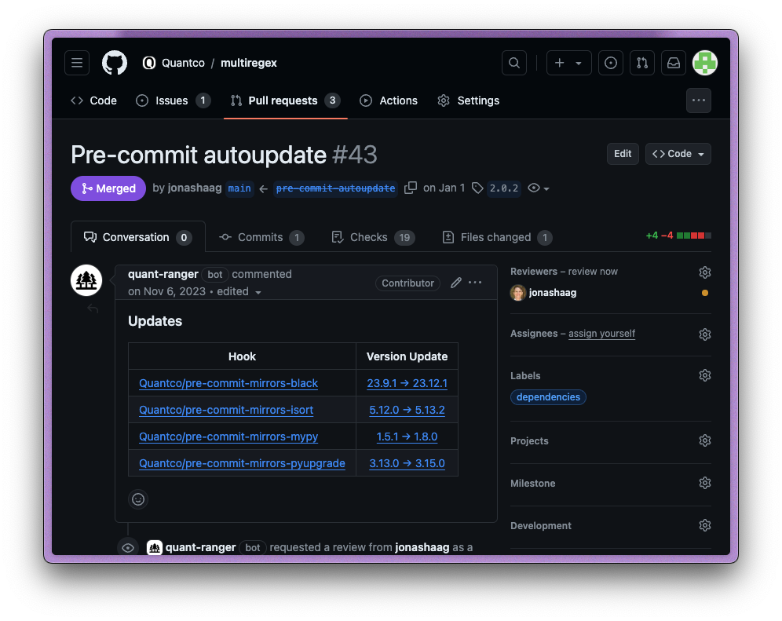Image resolution: width=782 pixels, height=621 pixels.
Task: Click the Merged status badge
Action: pos(108,188)
